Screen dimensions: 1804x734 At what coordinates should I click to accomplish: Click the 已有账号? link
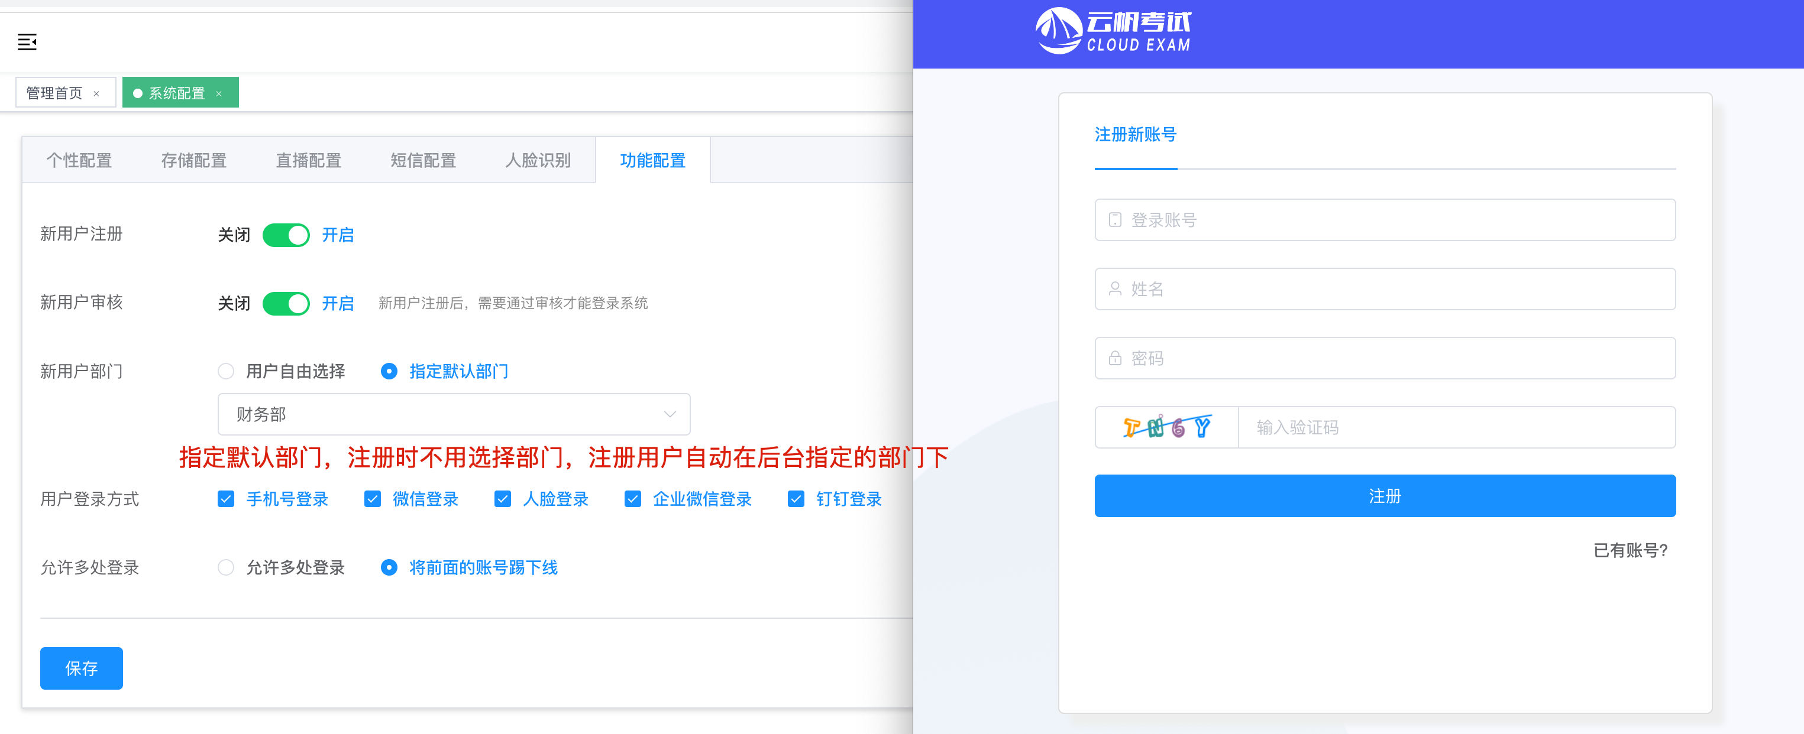tap(1630, 551)
